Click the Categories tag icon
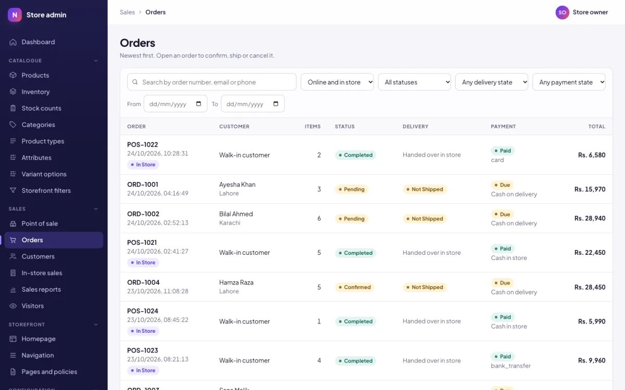The height and width of the screenshot is (390, 625). pos(13,125)
